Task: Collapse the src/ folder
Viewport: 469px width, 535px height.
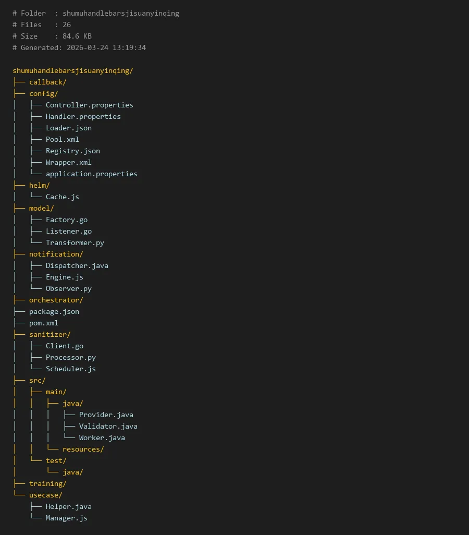Action: point(37,380)
